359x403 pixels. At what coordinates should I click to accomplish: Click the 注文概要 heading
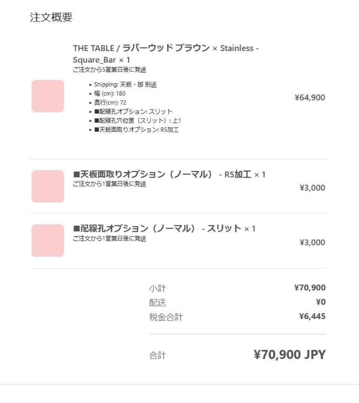click(51, 18)
